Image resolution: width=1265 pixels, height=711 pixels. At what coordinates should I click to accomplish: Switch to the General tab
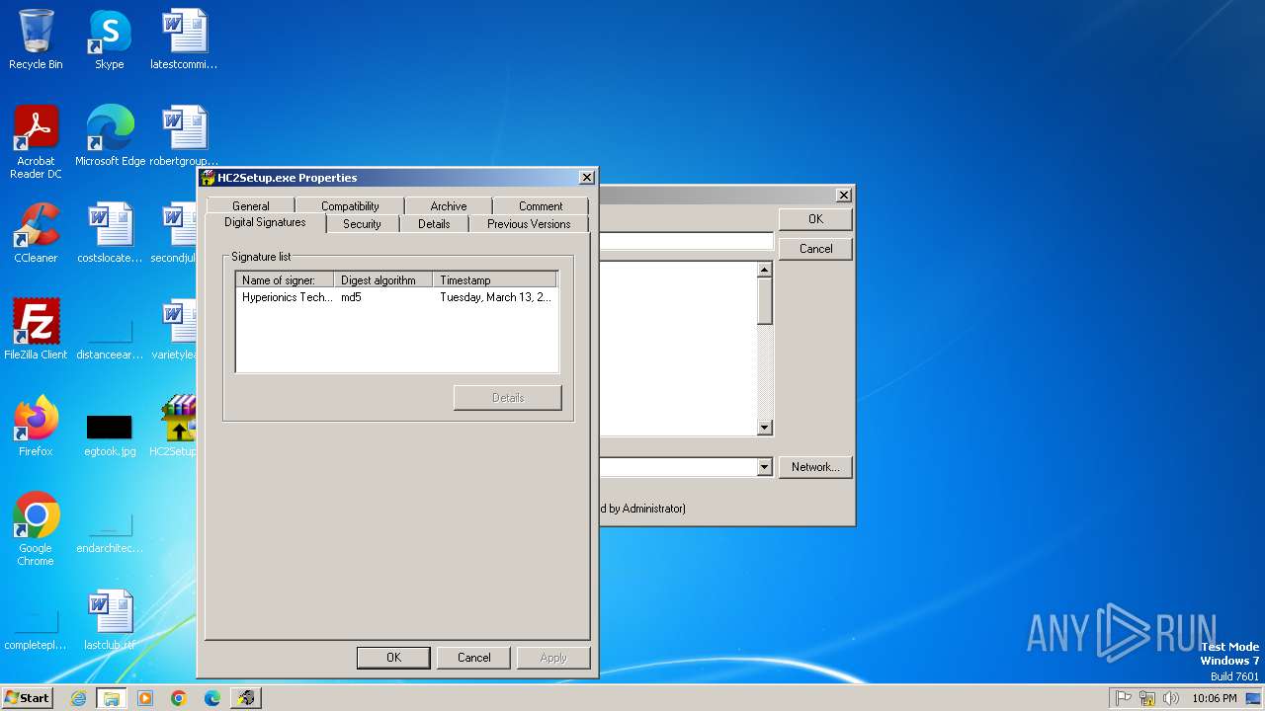click(251, 205)
